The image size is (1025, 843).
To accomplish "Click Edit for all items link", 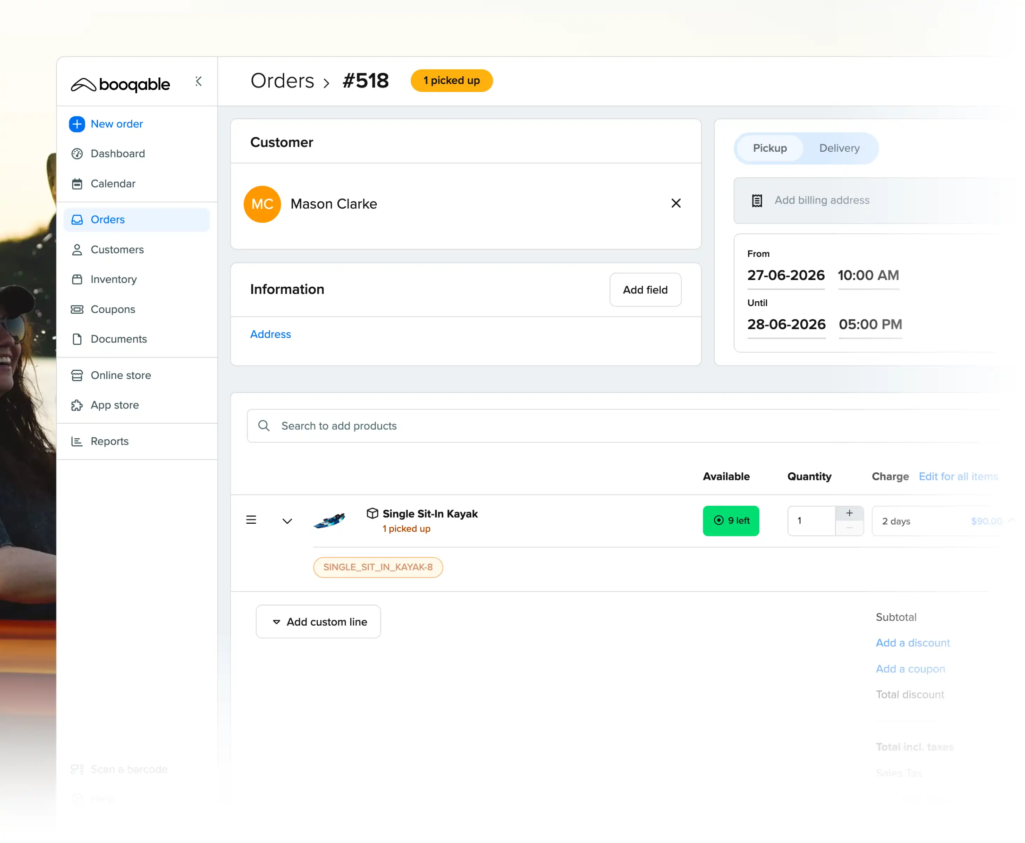I will pos(958,476).
